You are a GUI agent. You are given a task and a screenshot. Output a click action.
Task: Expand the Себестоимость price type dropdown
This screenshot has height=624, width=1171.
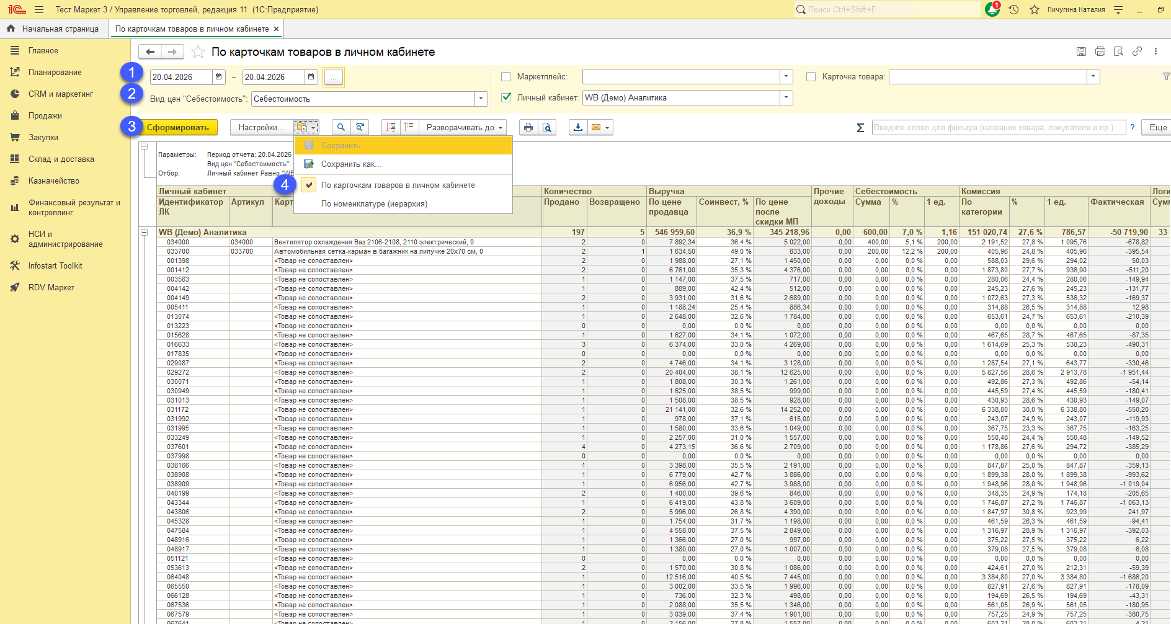pyautogui.click(x=481, y=99)
